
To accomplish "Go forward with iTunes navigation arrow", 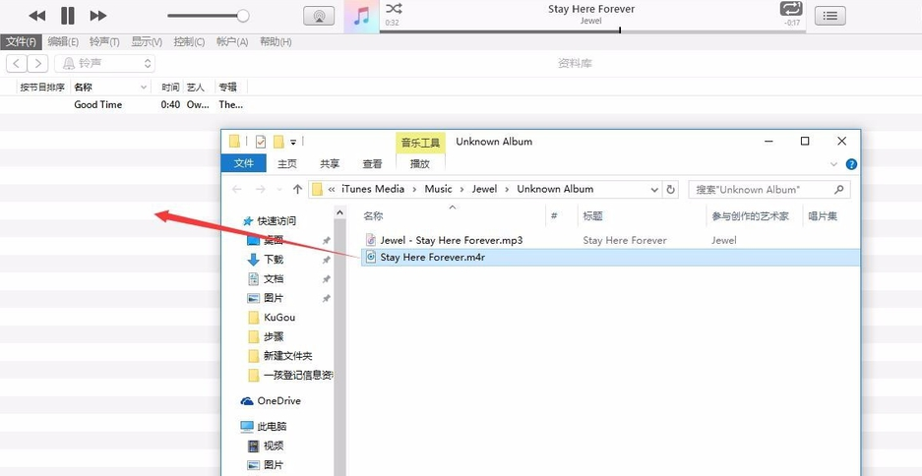I will click(x=37, y=64).
